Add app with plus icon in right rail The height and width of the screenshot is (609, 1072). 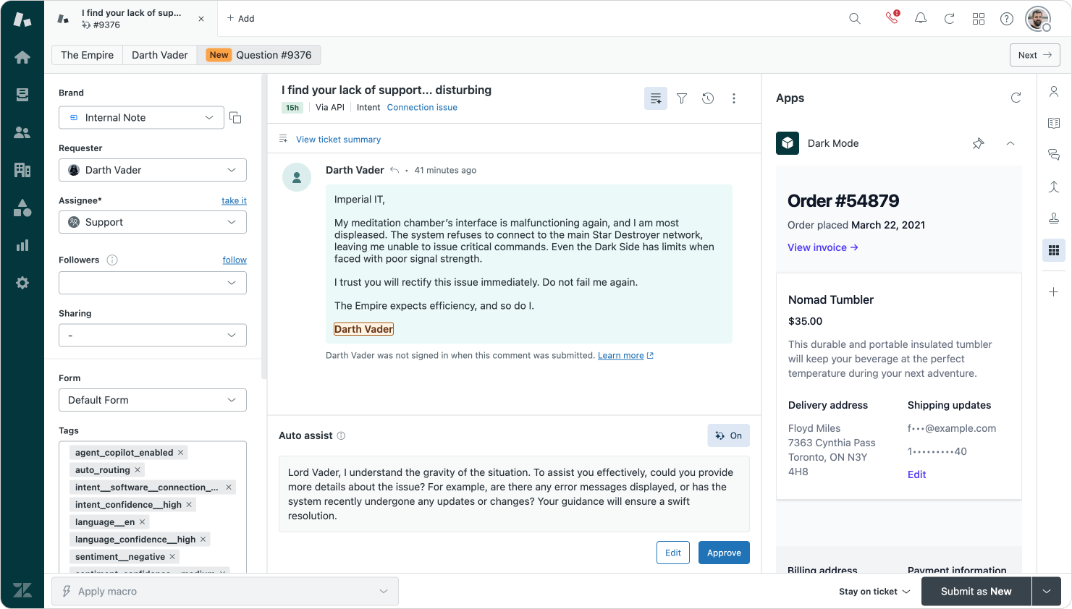click(x=1054, y=292)
